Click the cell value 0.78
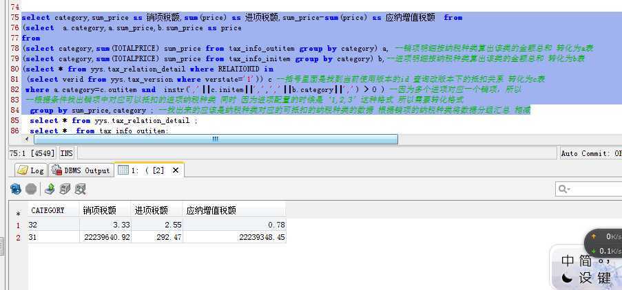622x290 pixels. pos(234,225)
